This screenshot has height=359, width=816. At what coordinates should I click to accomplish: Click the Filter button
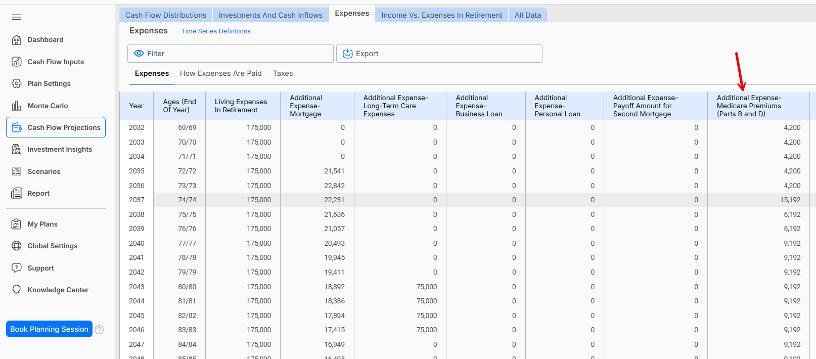(231, 54)
